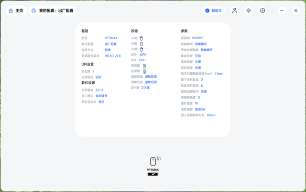Click the 传感器角度 value 0
This screenshot has width=306, height=192.
click(x=199, y=97)
